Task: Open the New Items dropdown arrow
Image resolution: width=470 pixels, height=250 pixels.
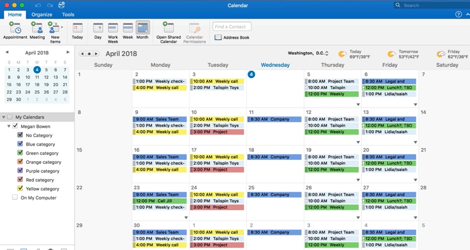Action: 62,27
